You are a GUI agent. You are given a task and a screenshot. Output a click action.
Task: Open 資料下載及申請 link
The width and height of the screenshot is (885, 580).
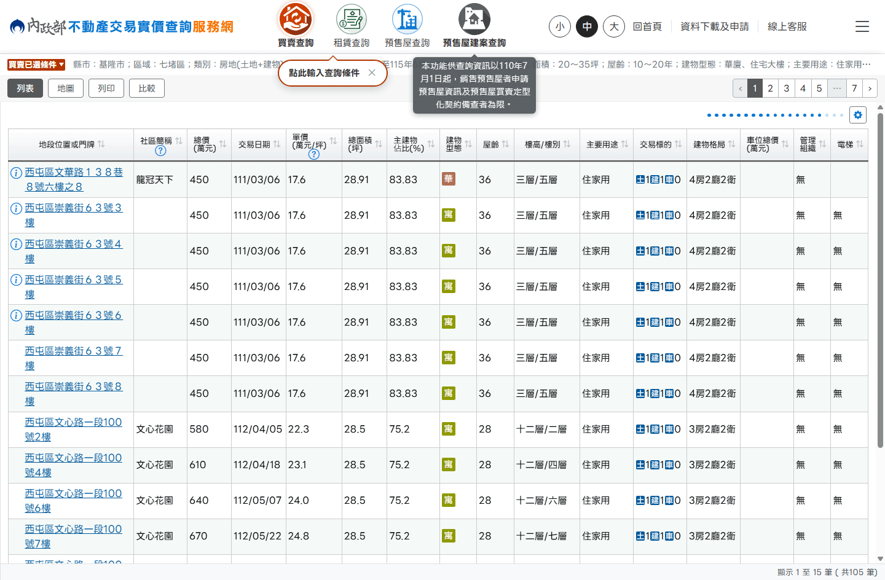715,26
